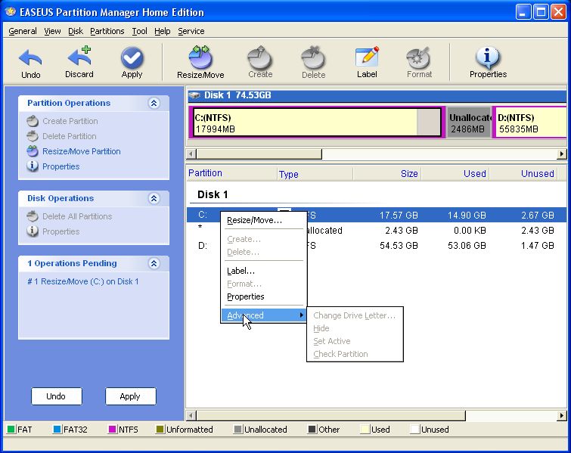Viewport: 571px width, 453px height.
Task: Open the Disk menu
Action: click(x=76, y=31)
